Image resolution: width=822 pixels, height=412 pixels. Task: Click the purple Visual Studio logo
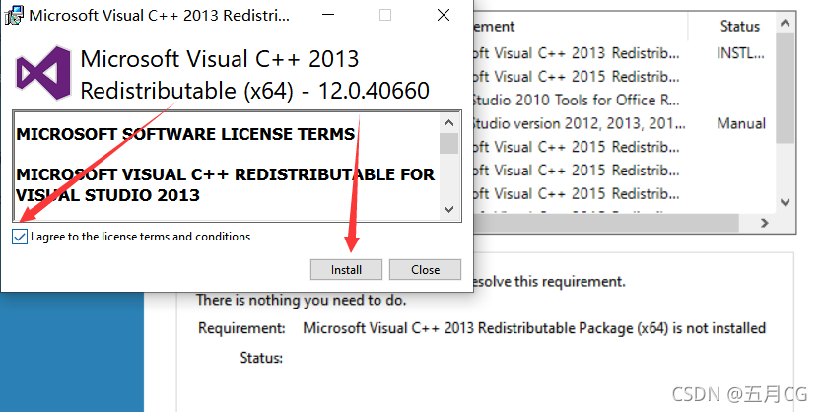click(43, 73)
